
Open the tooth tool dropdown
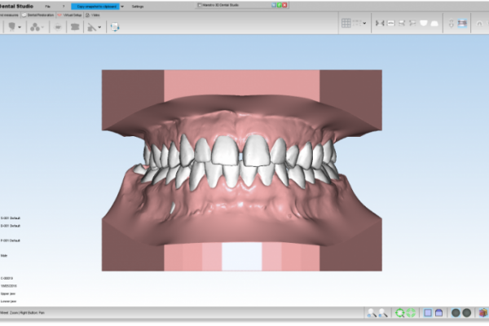point(15,26)
